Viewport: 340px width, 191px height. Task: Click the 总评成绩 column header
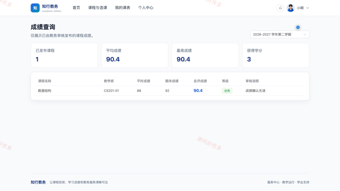click(x=200, y=81)
